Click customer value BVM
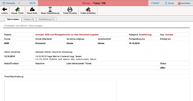 click(7, 43)
